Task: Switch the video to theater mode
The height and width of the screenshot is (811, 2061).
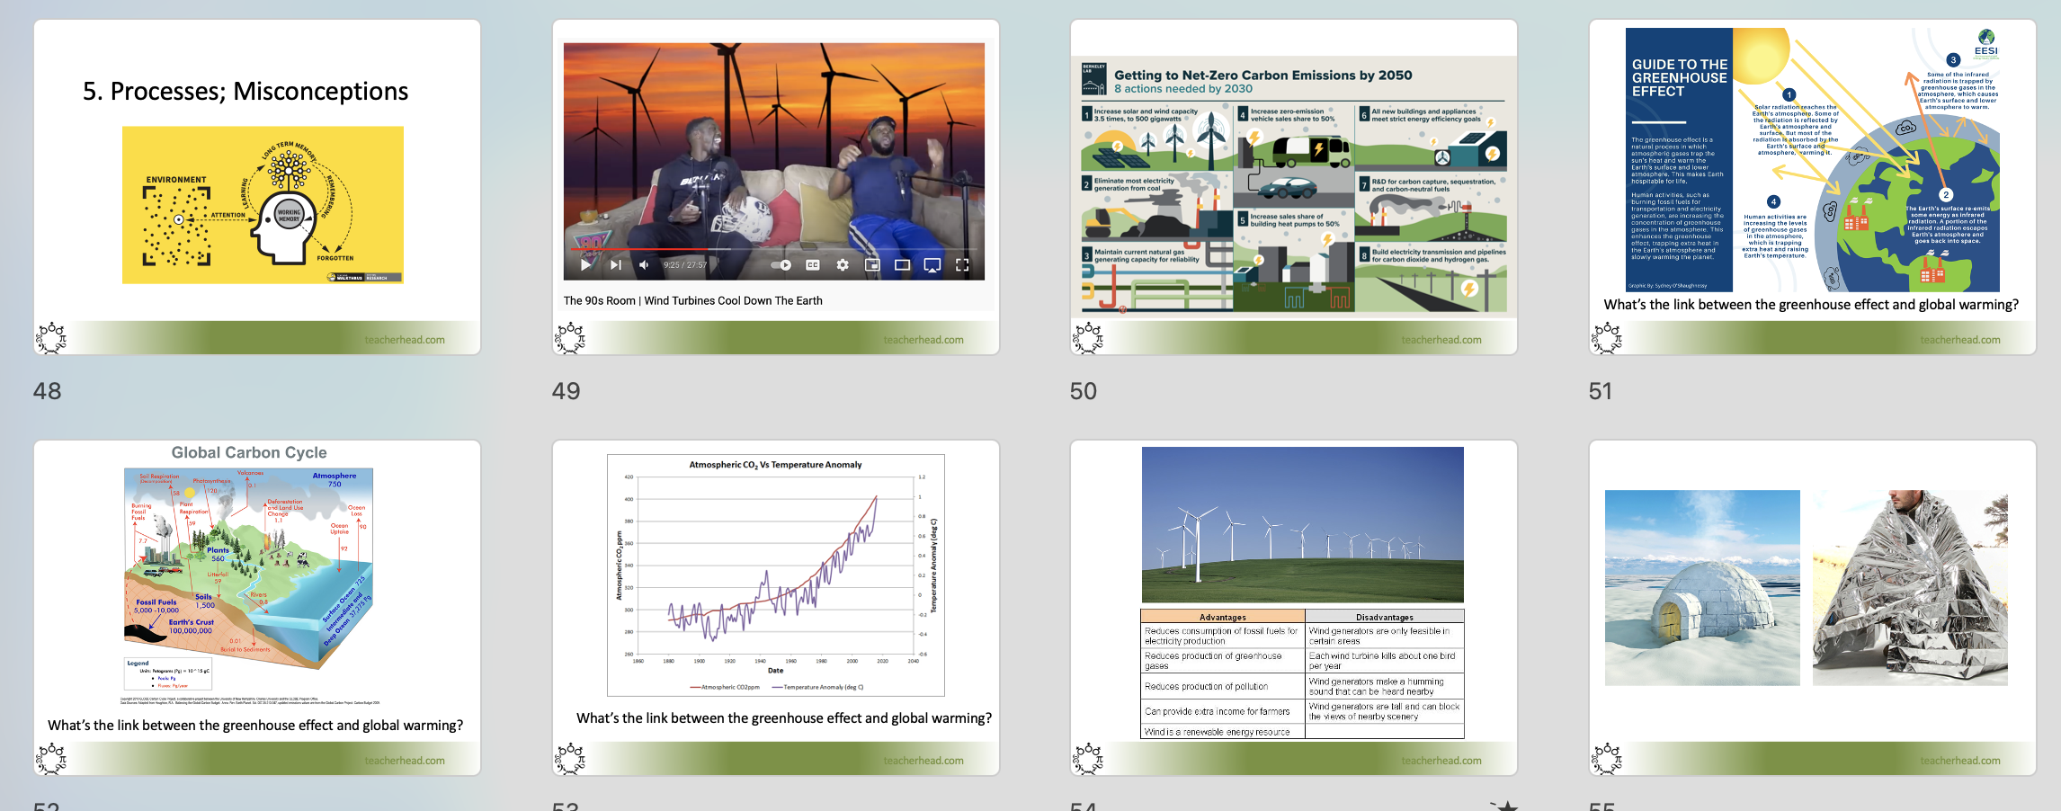Action: 902,265
